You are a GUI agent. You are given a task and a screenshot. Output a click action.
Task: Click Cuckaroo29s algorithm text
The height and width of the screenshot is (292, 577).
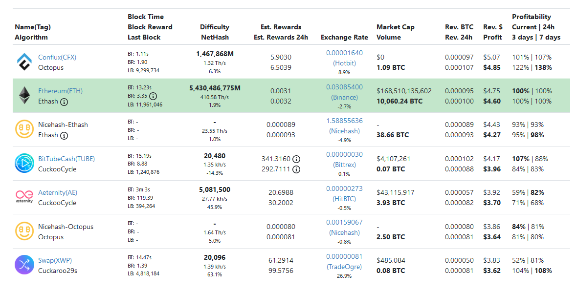click(58, 271)
